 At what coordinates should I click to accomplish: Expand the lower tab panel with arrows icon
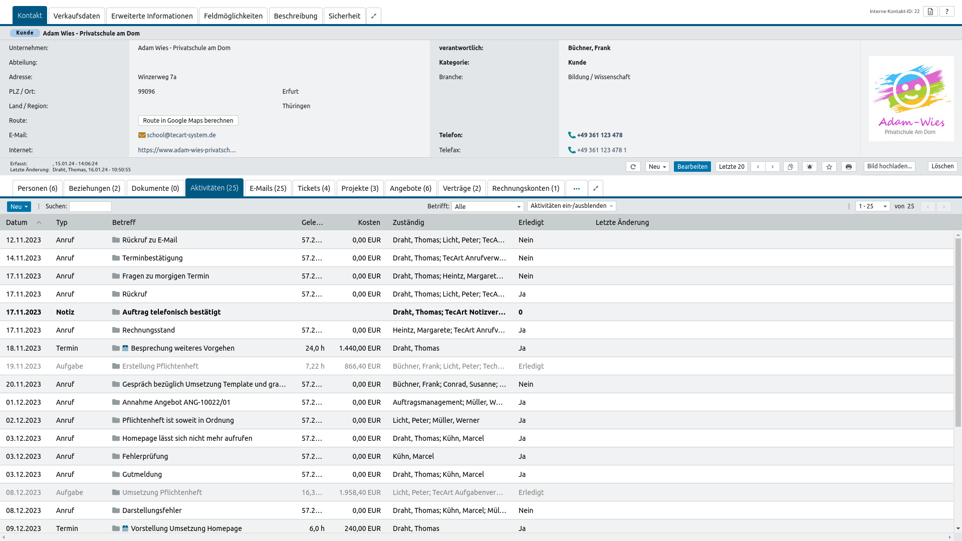pos(596,188)
